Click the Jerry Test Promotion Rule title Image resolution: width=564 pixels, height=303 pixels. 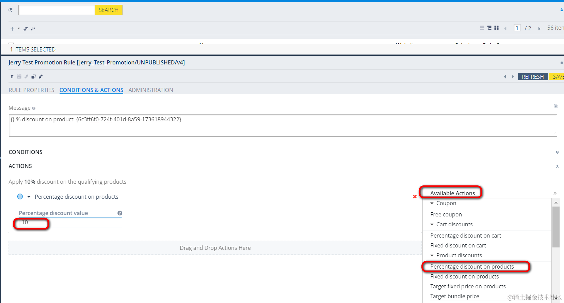coord(97,62)
